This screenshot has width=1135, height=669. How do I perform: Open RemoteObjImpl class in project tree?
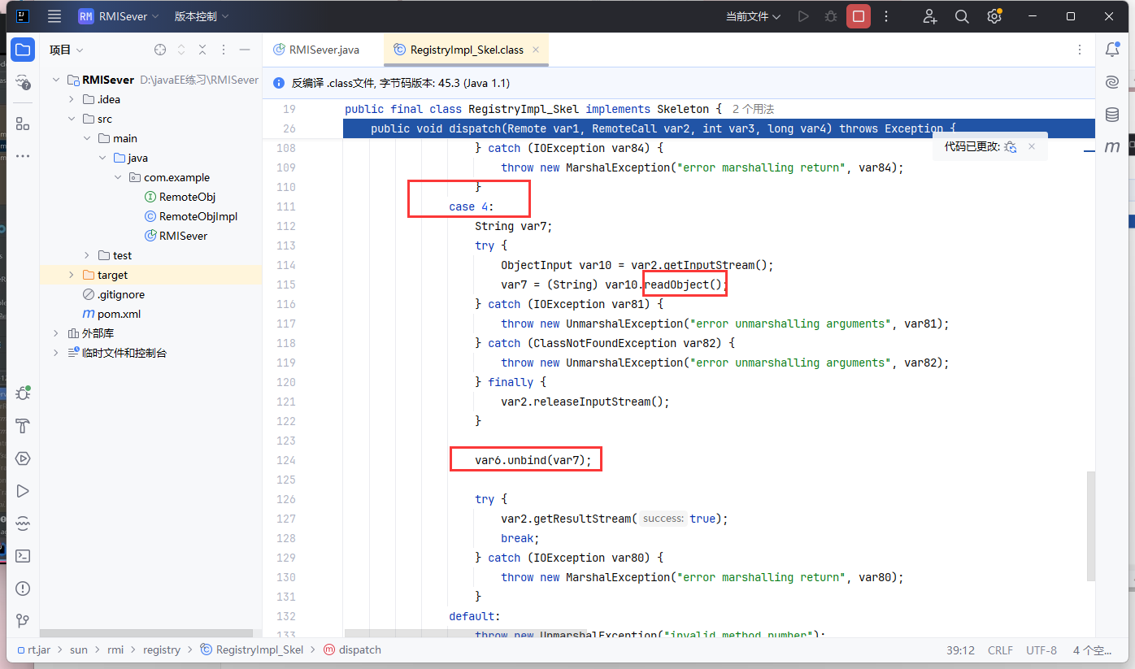coord(198,216)
